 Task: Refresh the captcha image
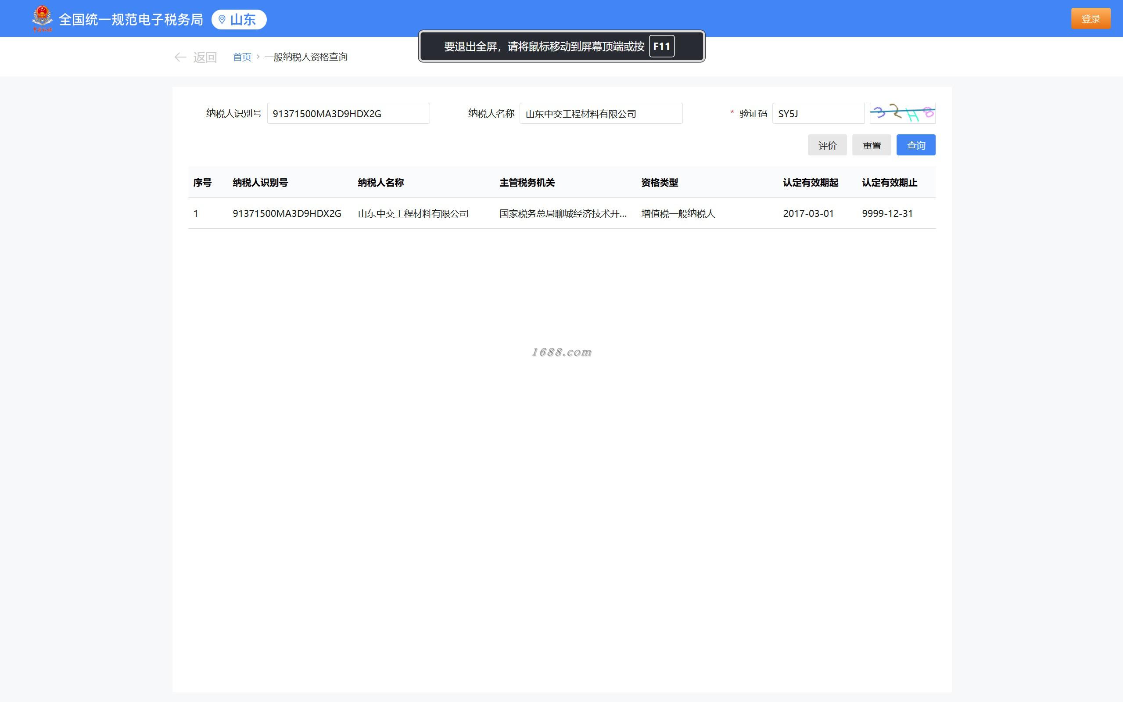click(x=902, y=113)
